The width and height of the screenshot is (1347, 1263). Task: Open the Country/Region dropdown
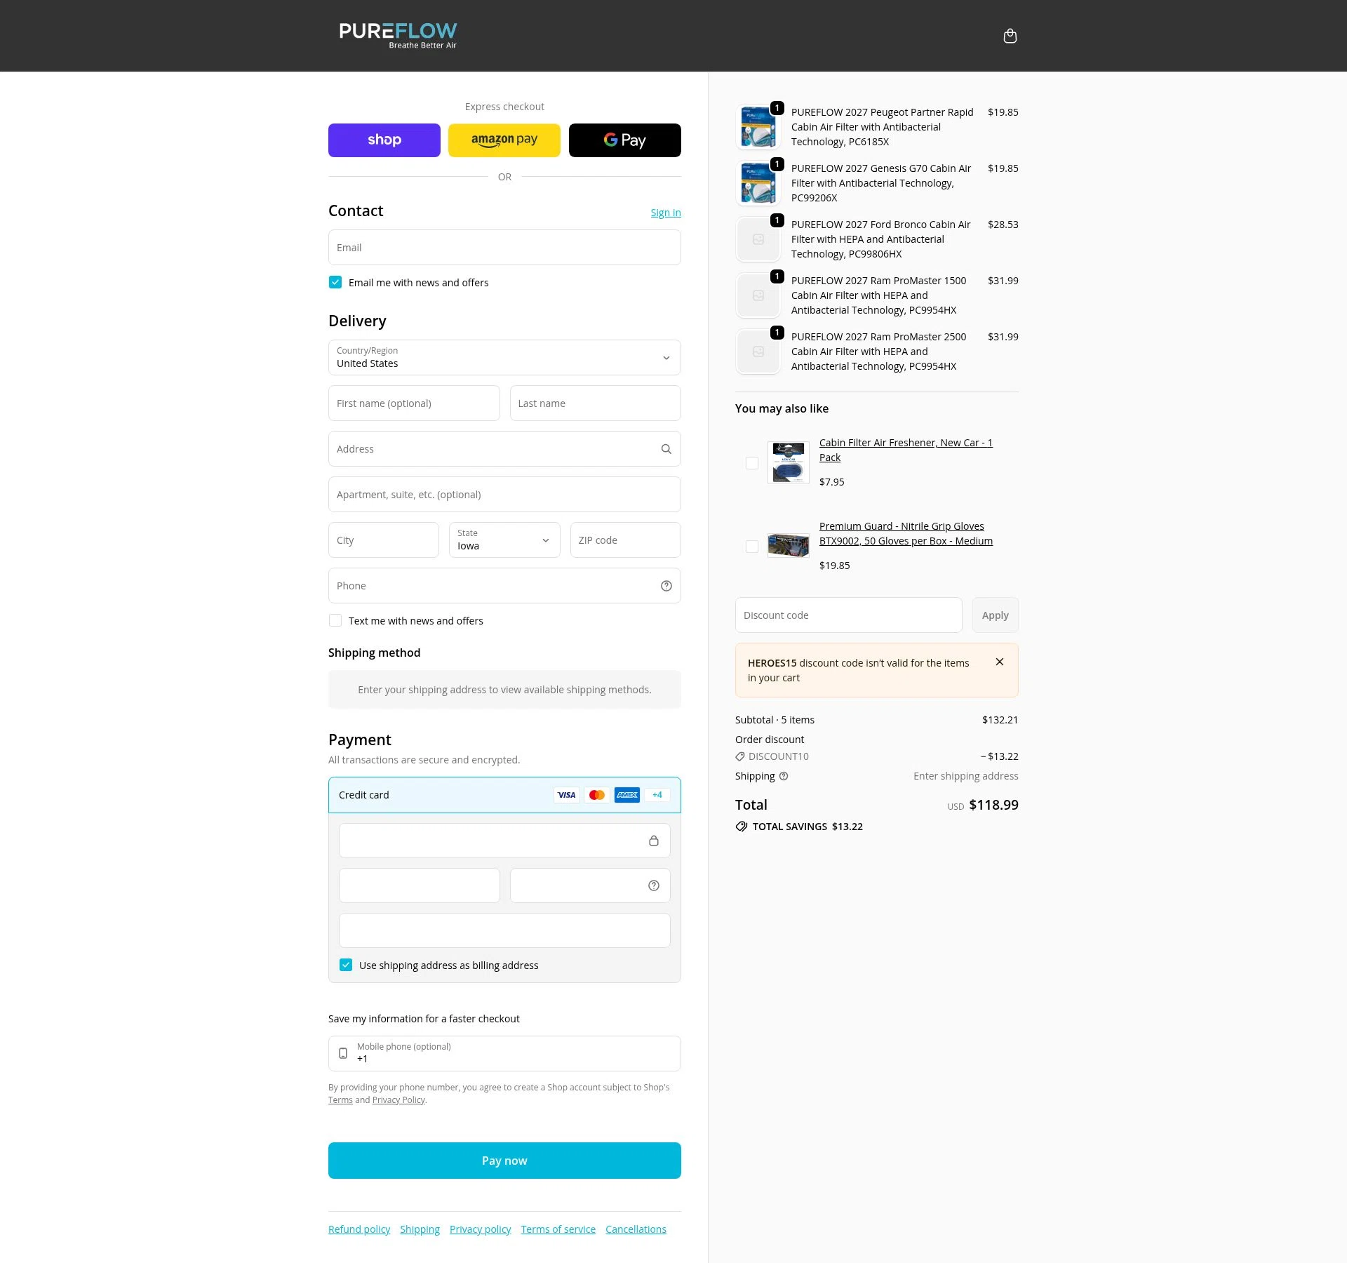[504, 358]
